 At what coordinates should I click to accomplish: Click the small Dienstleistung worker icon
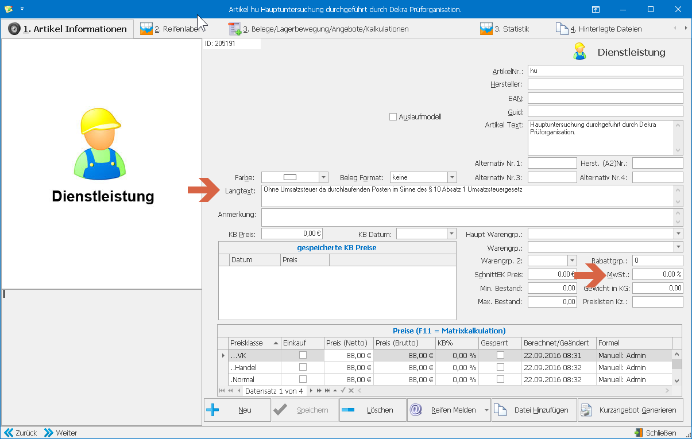[579, 52]
